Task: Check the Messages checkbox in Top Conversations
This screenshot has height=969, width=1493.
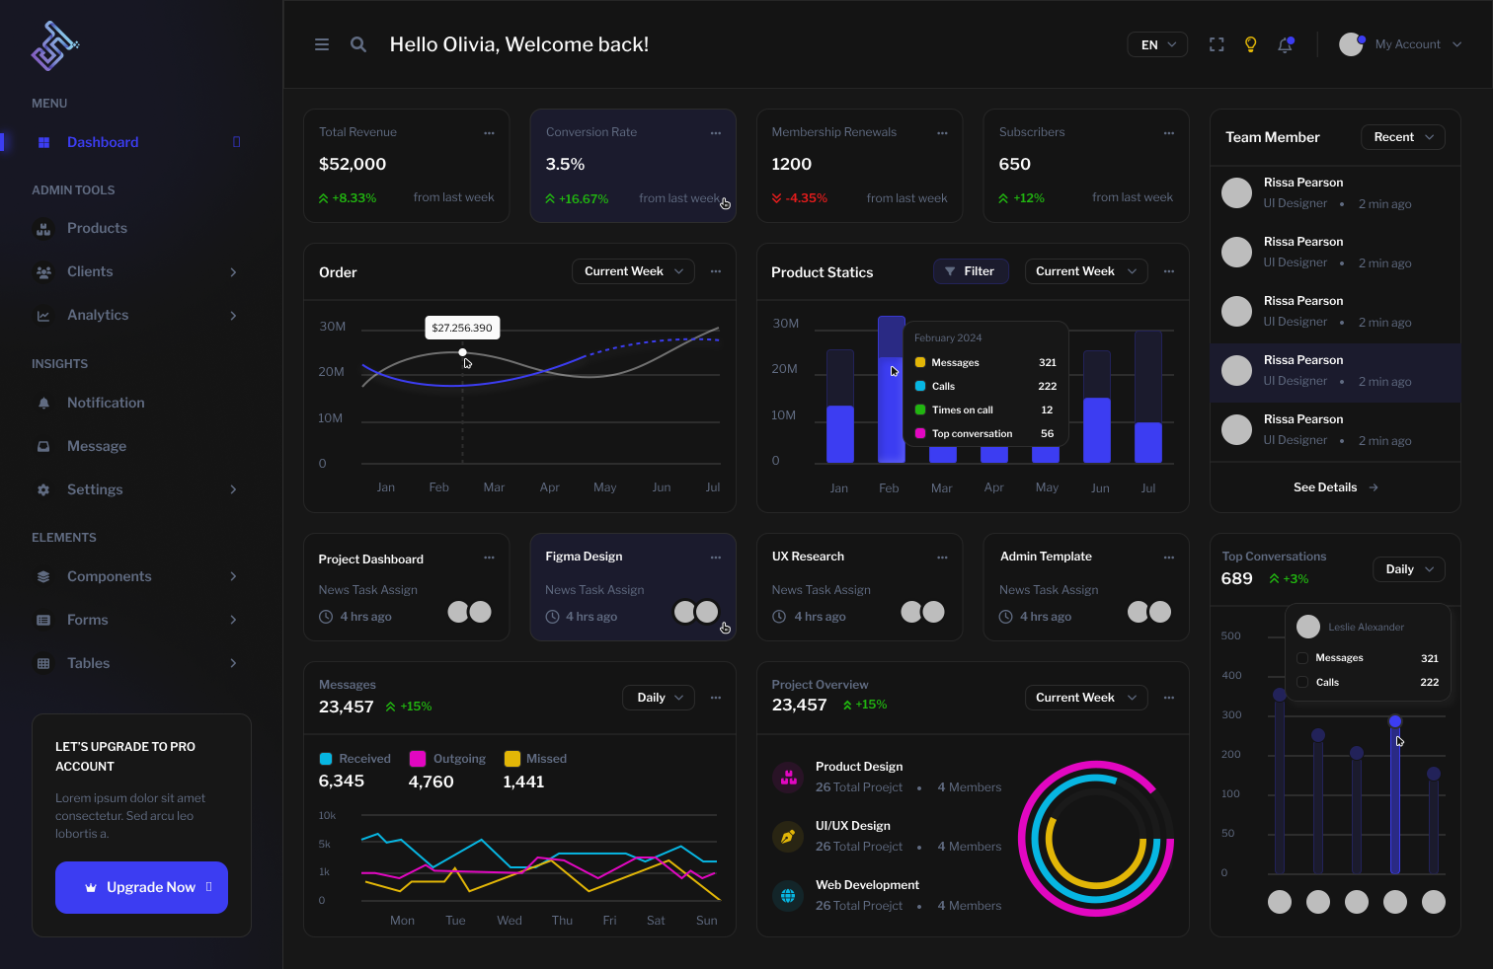Action: click(x=1302, y=658)
